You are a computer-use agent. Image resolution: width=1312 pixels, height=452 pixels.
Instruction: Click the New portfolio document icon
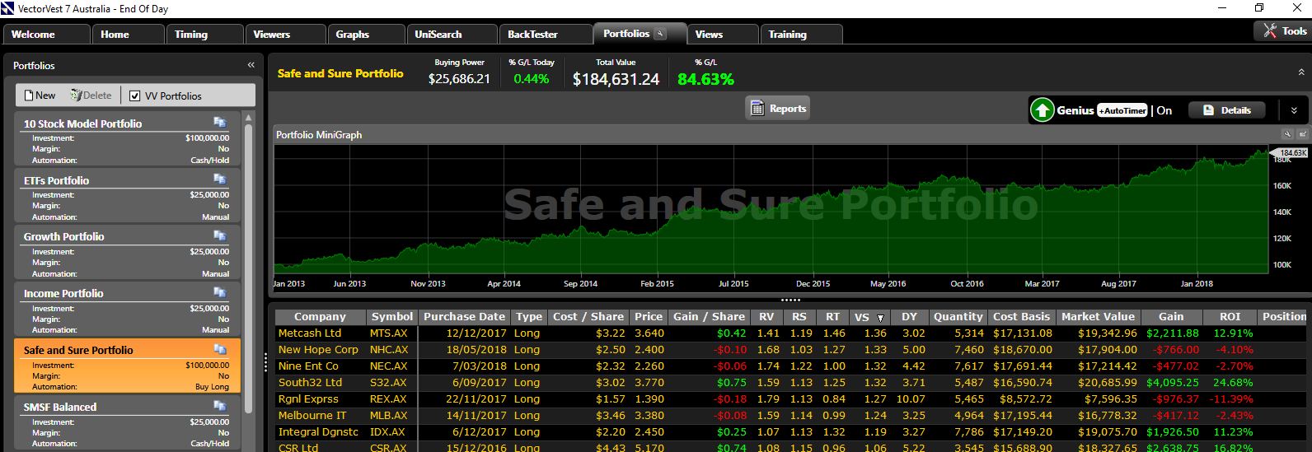[29, 96]
